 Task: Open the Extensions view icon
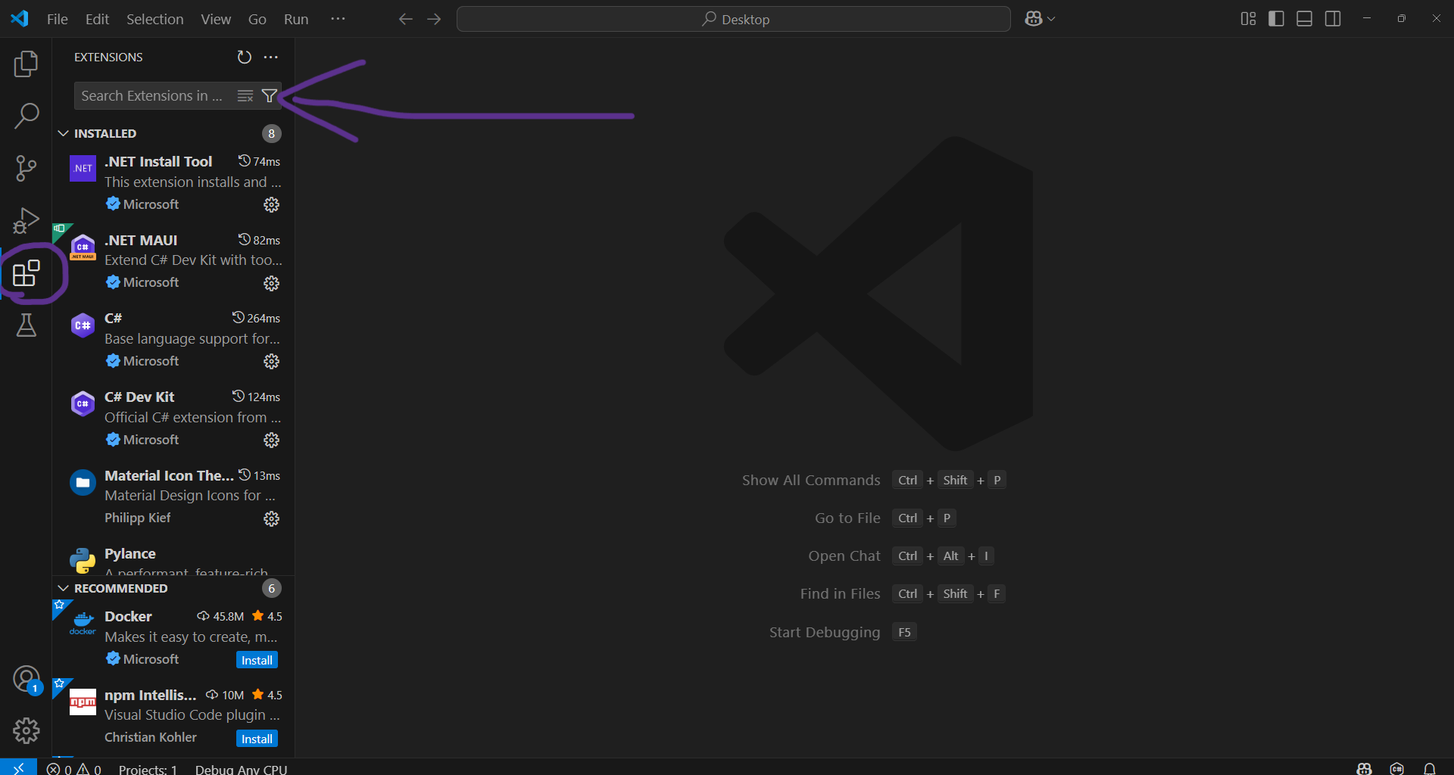(26, 272)
